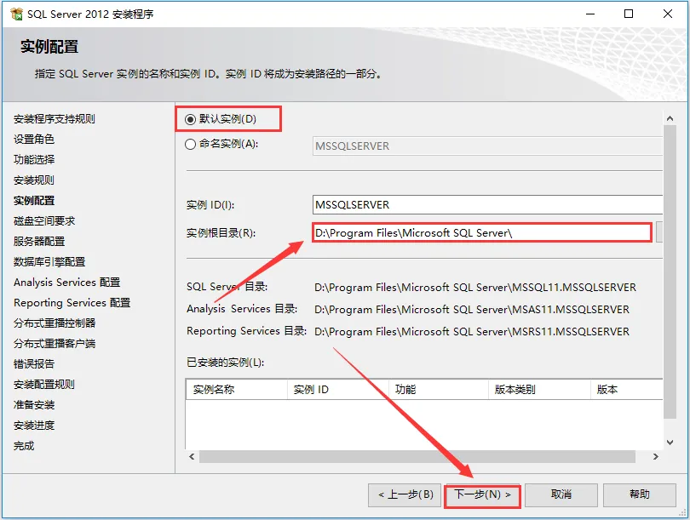Viewport: 690px width, 520px height.
Task: Select the 命名实例(A) radio button
Action: click(190, 145)
